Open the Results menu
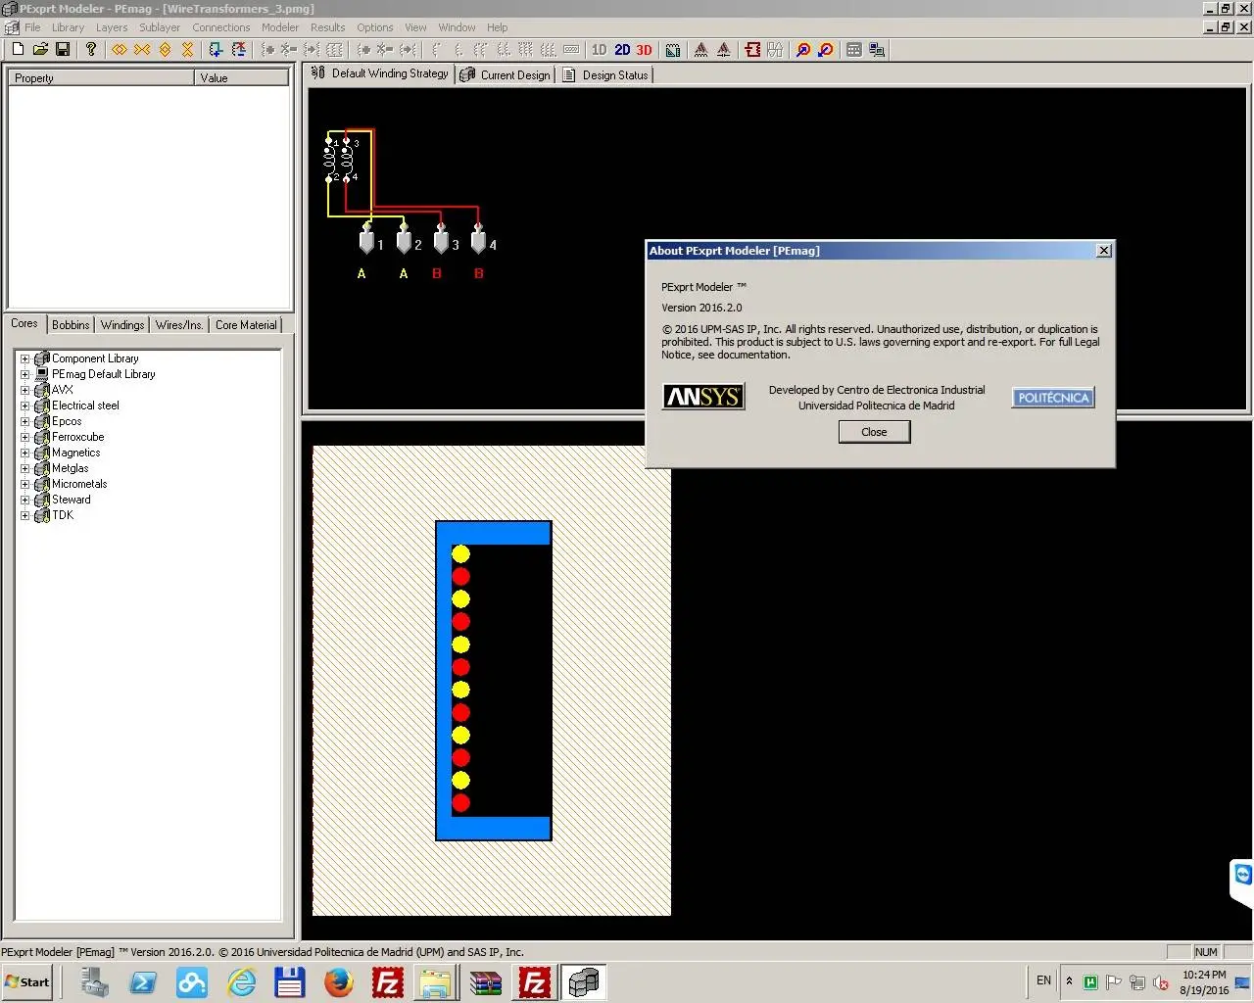Screen dimensions: 1254x1003 click(x=327, y=27)
